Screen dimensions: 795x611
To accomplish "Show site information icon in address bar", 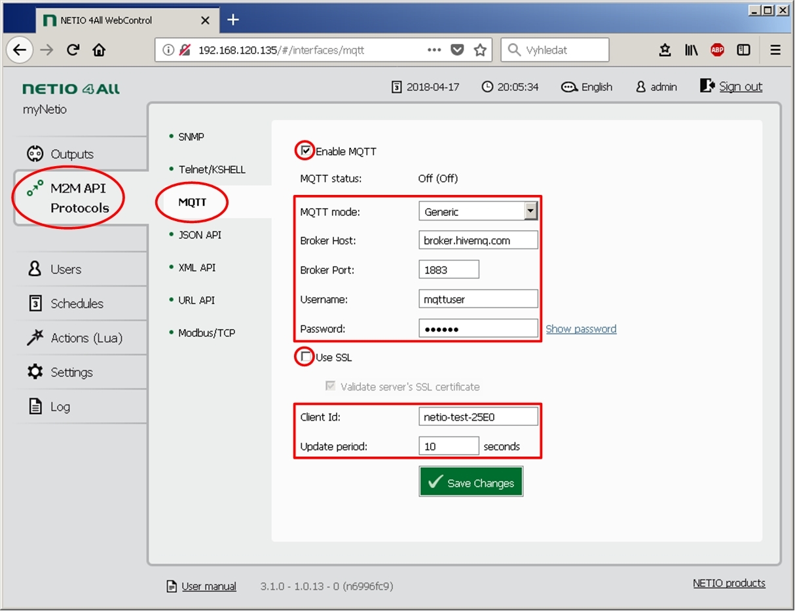I will [x=168, y=50].
